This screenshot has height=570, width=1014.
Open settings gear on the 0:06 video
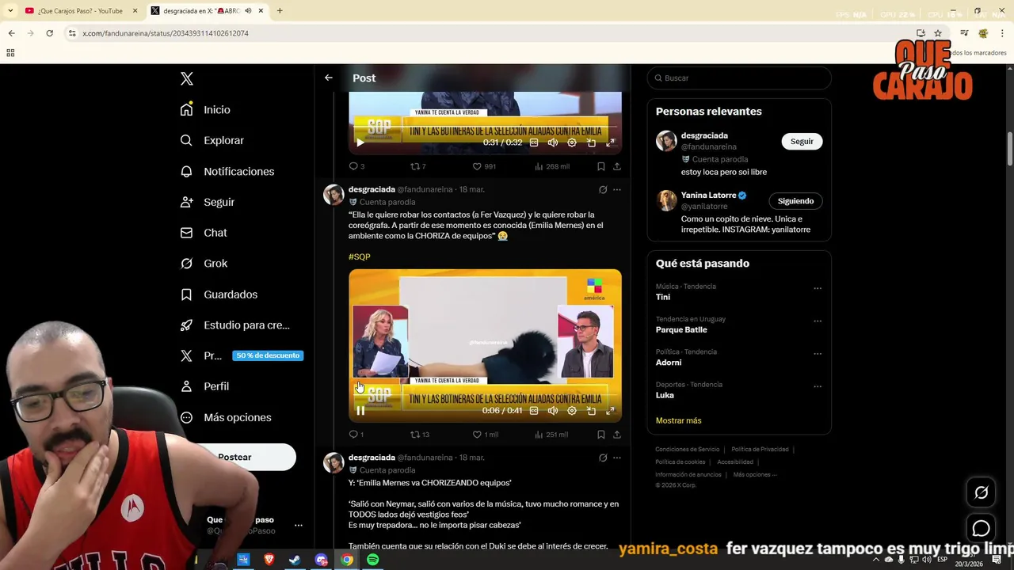coord(572,411)
